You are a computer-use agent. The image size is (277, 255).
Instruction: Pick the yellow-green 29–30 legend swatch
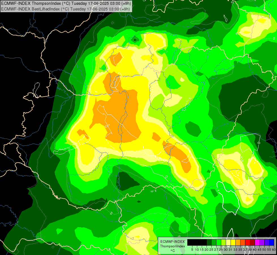[224, 242]
